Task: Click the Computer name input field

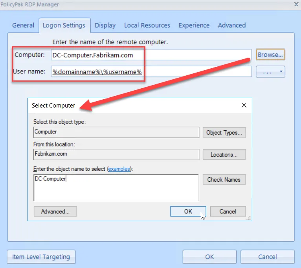Action: 151,55
